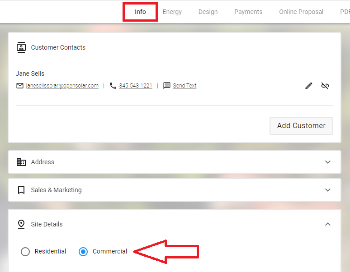The width and height of the screenshot is (350, 272).
Task: Click the Customer Contacts heading text
Action: click(58, 47)
